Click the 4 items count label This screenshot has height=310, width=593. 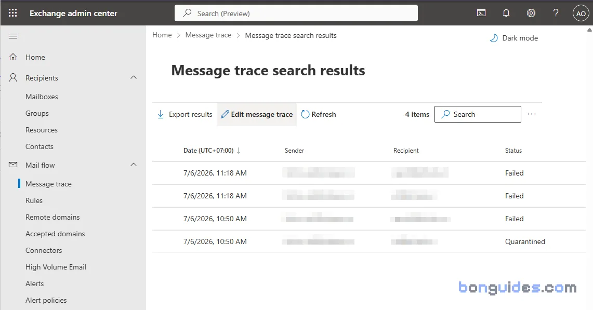(x=417, y=114)
